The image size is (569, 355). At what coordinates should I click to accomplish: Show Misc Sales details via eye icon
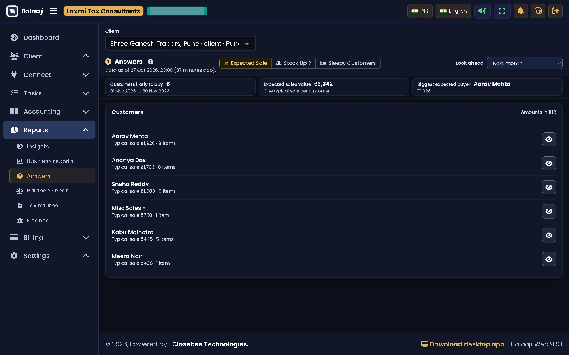point(549,211)
